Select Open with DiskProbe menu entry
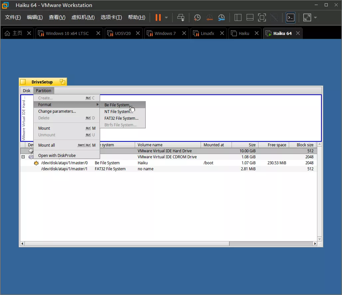 click(57, 156)
